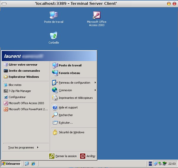Open Poste de travail desktop icon

point(54,15)
